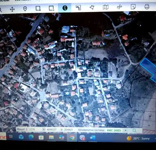This screenshot has width=156, height=150.
Task: Open coordinate system dropdown arrow
Action: pyautogui.click(x=125, y=130)
